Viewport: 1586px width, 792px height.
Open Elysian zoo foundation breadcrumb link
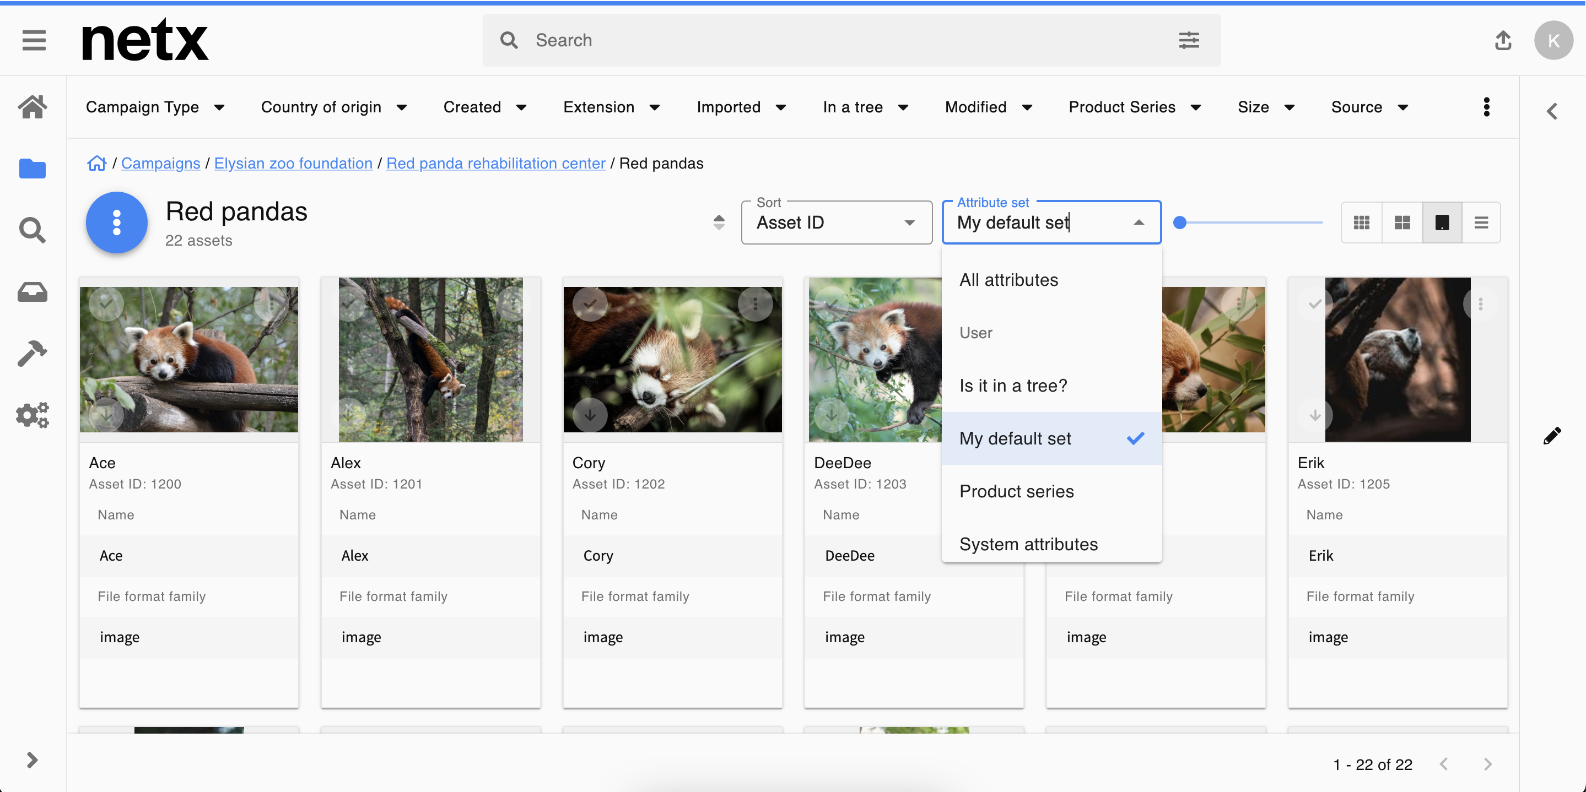pos(293,163)
